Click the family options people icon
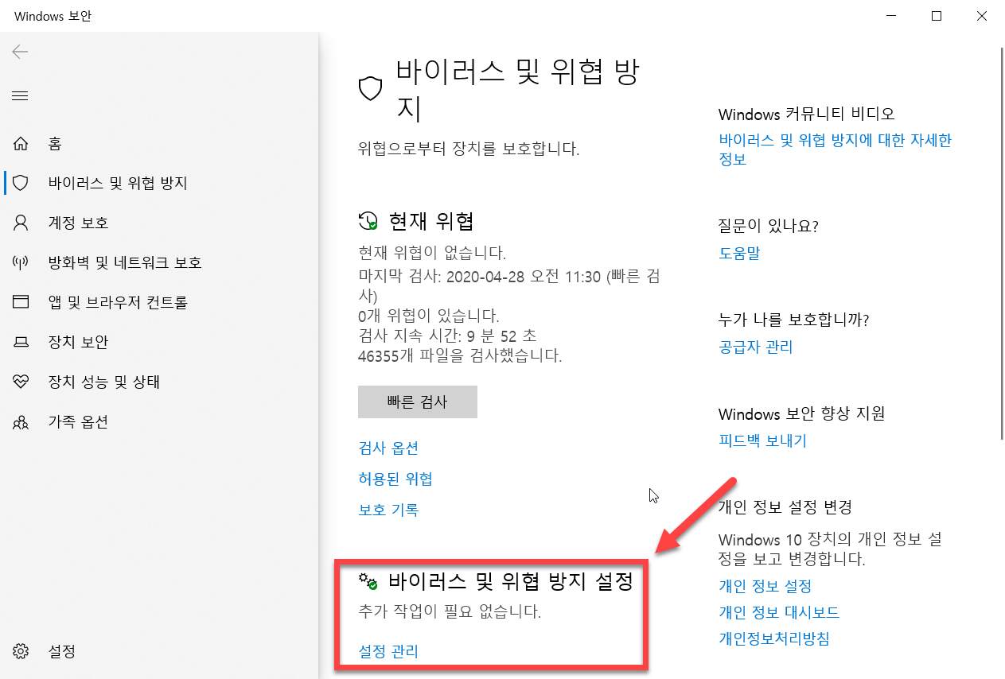The height and width of the screenshot is (679, 1005). [21, 422]
